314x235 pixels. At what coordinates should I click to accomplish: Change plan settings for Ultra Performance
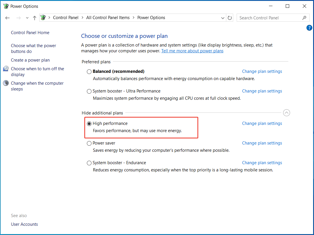click(262, 91)
